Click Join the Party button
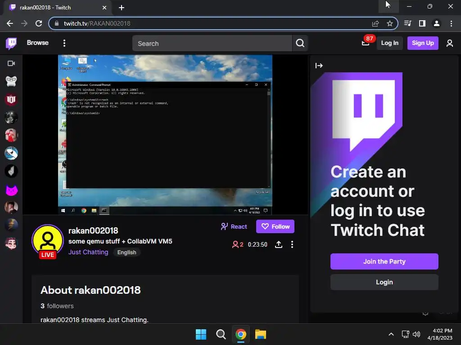 pos(384,261)
